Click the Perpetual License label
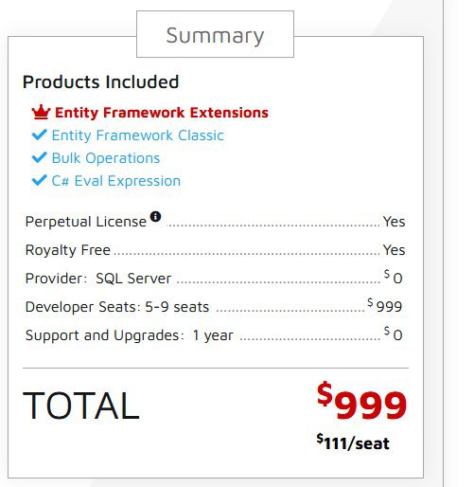 pos(86,222)
